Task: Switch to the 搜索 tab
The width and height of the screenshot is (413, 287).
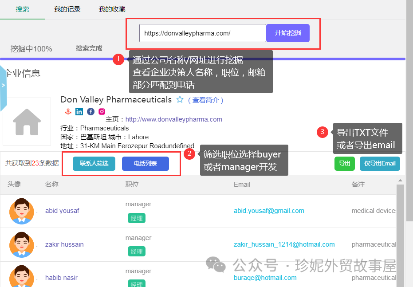Action: point(22,9)
